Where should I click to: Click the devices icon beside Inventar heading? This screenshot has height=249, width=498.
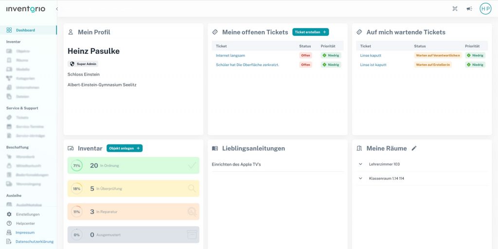click(71, 148)
